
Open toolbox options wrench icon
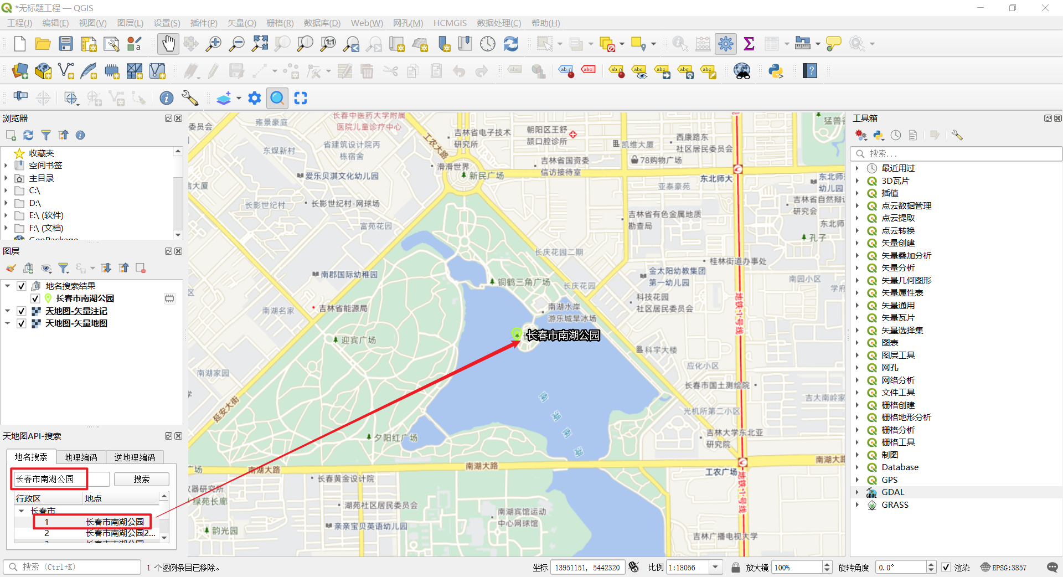tap(957, 135)
